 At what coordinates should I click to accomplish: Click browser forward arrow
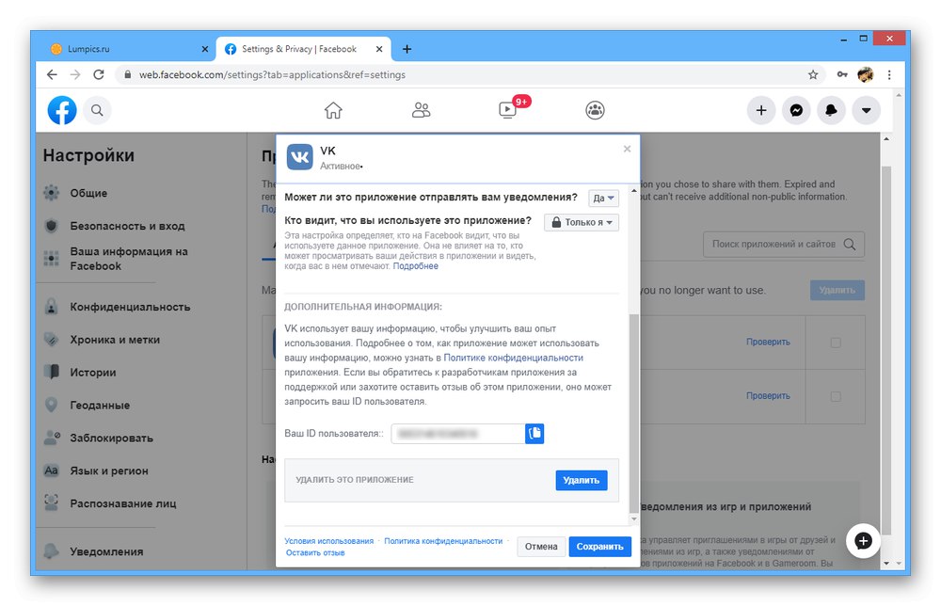tap(75, 75)
